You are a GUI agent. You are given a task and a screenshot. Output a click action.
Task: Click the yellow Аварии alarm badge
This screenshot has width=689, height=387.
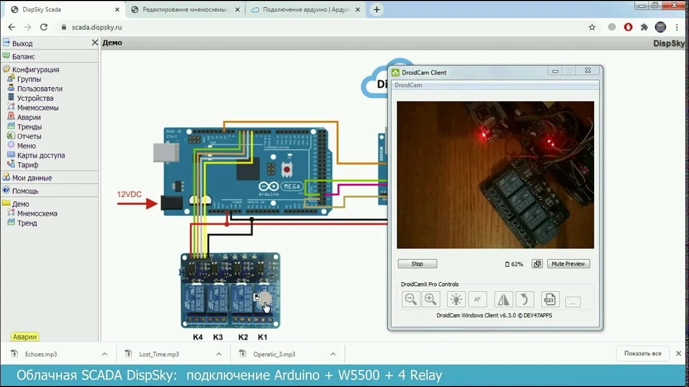25,337
